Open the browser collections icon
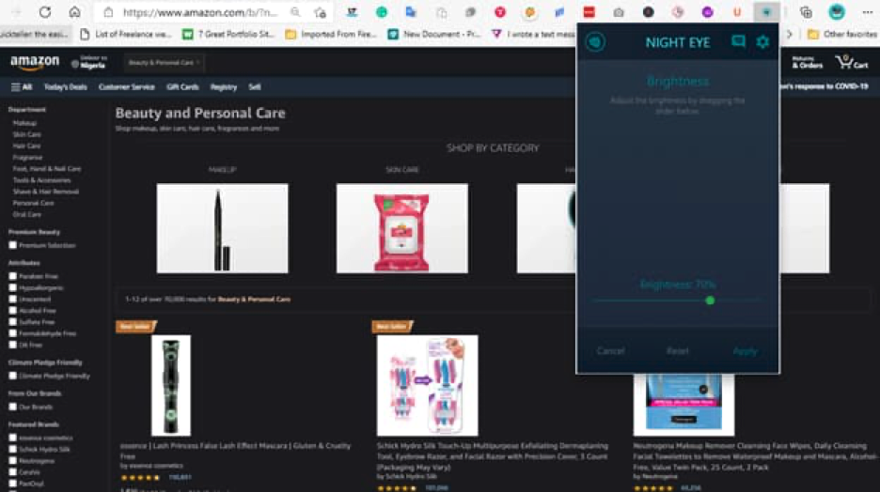 (x=806, y=12)
